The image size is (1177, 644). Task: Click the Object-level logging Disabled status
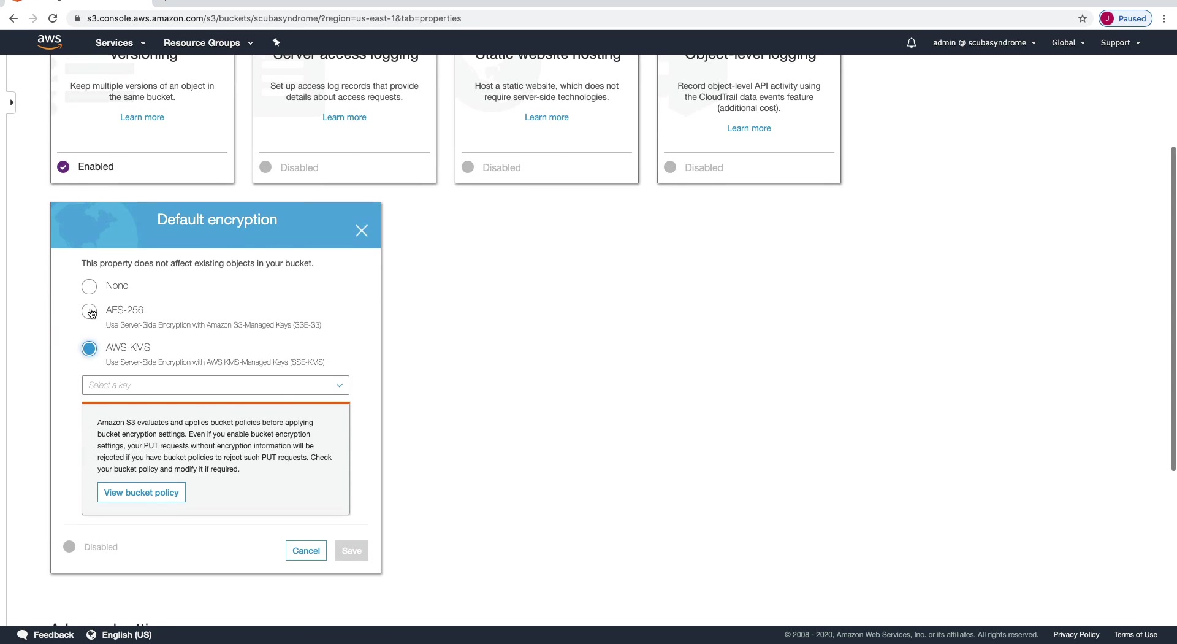(x=694, y=167)
